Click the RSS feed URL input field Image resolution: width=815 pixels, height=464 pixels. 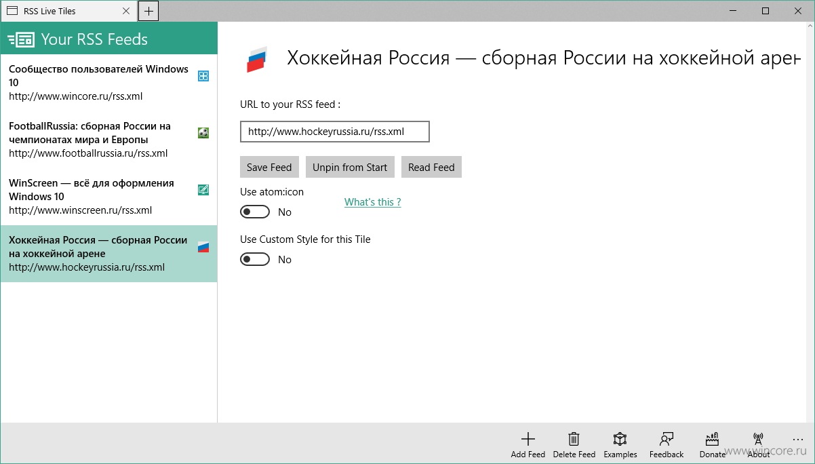click(335, 132)
